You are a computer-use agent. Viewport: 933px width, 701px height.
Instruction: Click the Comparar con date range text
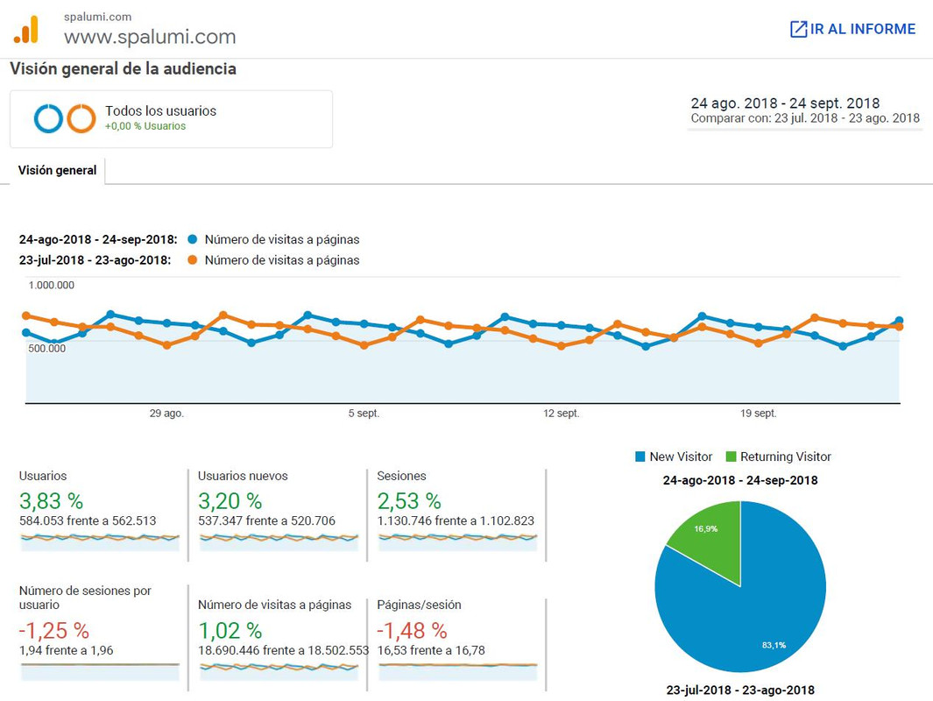[805, 117]
